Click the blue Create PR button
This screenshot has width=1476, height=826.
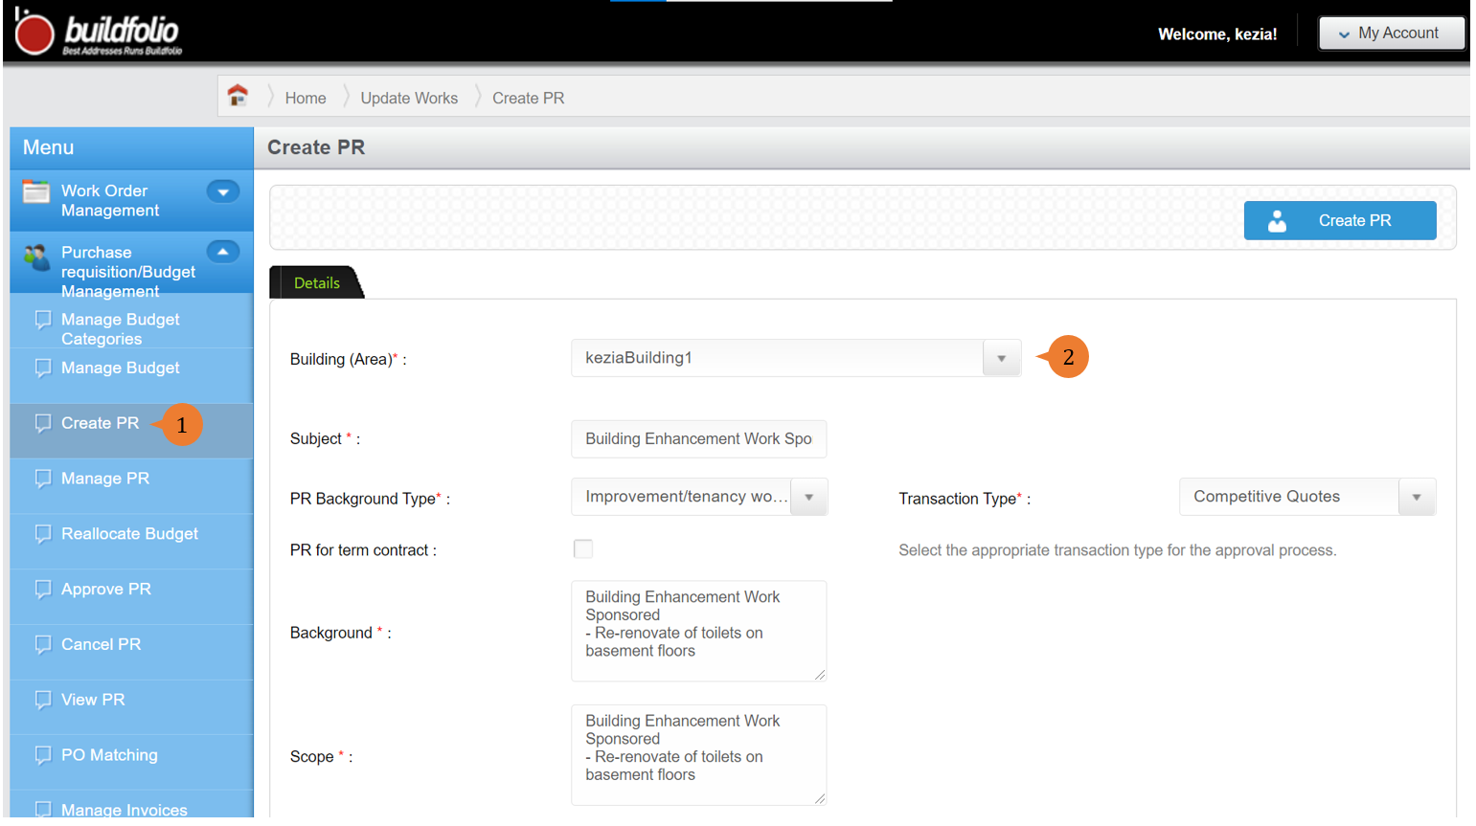point(1340,221)
